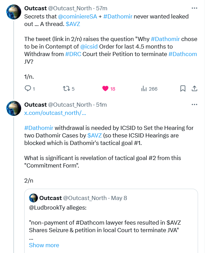
Task: Open more options on the 57m tweet
Action: click(x=194, y=8)
